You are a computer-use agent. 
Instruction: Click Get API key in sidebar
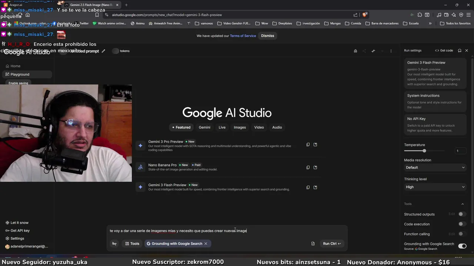pos(17,231)
